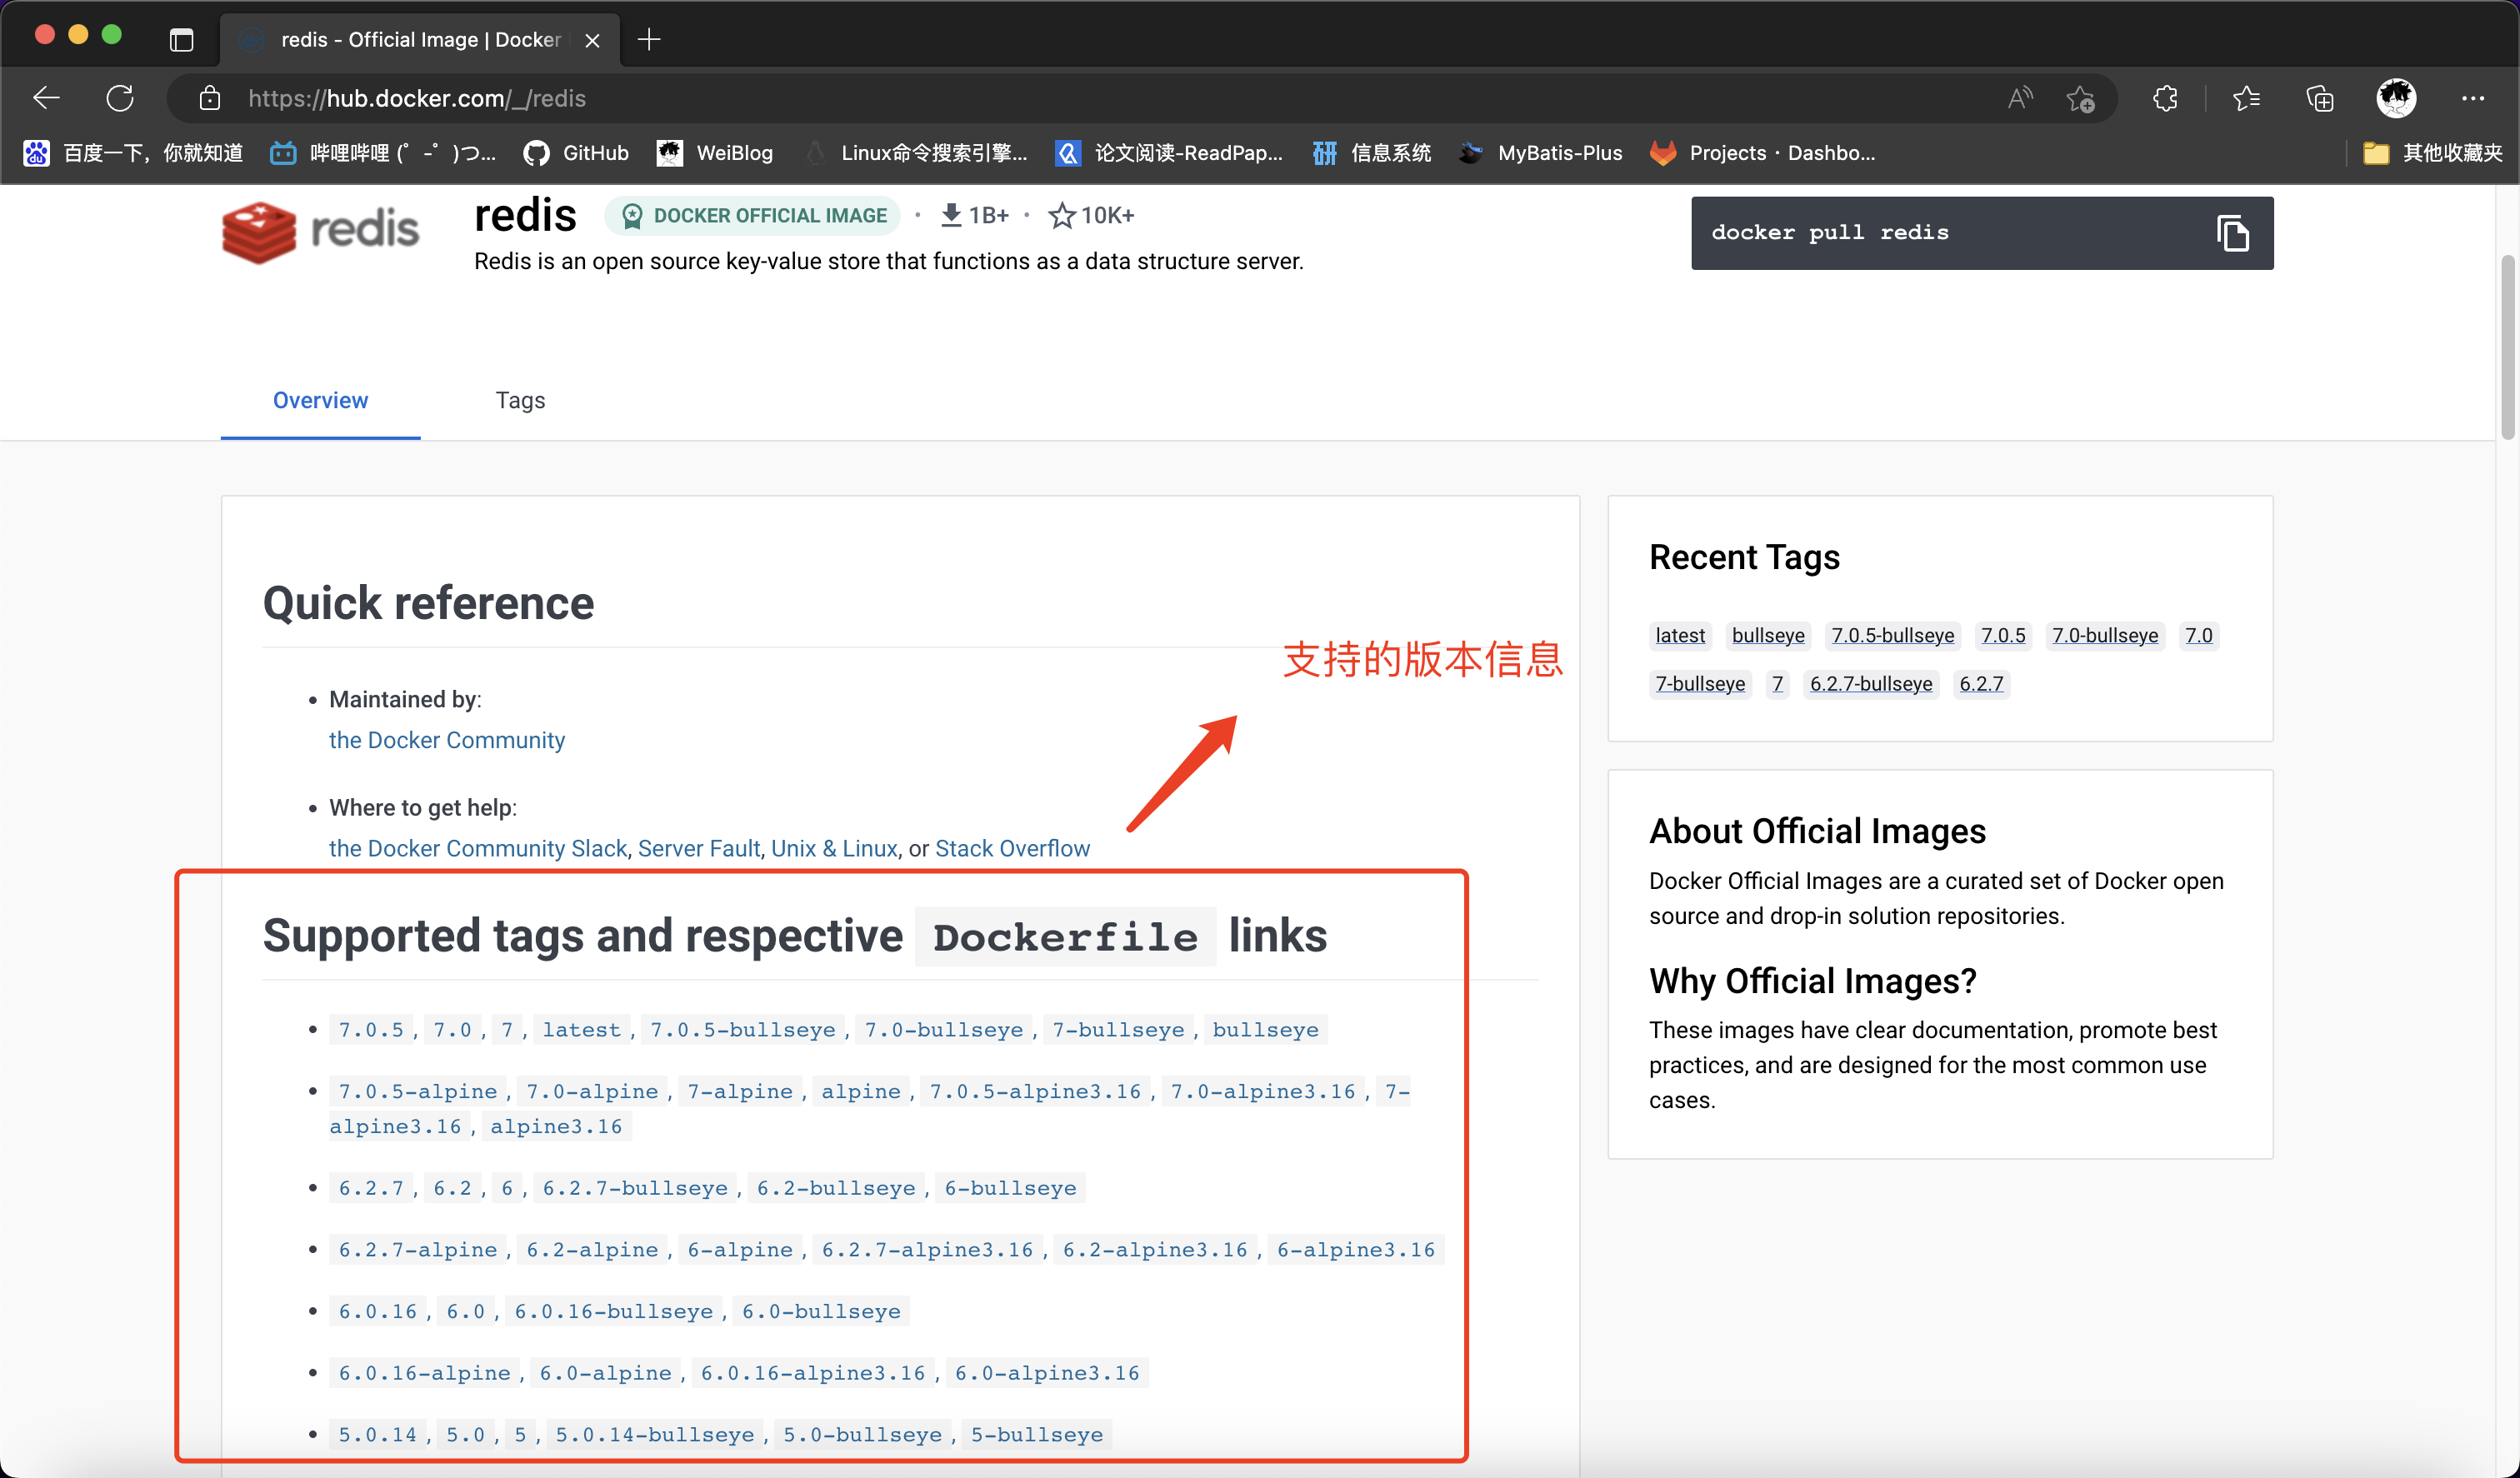2520x1478 pixels.
Task: Select the Overview tab
Action: [x=319, y=400]
